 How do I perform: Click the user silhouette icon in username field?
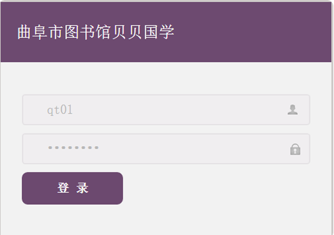coord(293,110)
